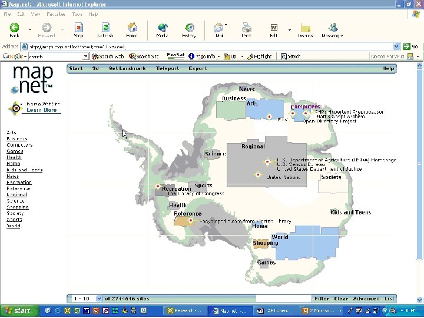Open the Kids and Teens sidebar link
The width and height of the screenshot is (424, 318).
pos(24,170)
